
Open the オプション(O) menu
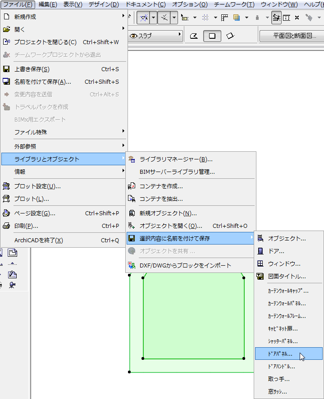(x=190, y=5)
